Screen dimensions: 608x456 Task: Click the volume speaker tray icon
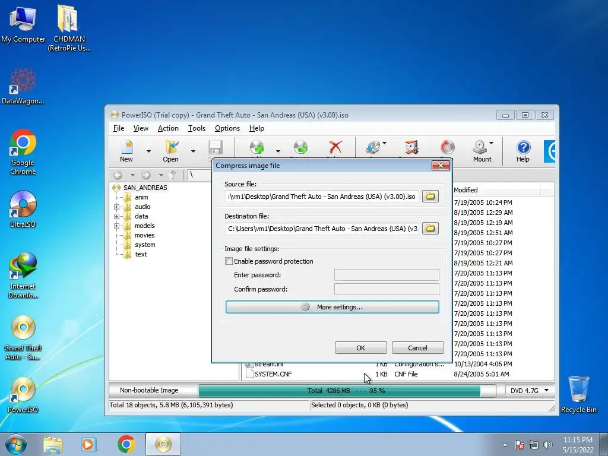pyautogui.click(x=547, y=445)
